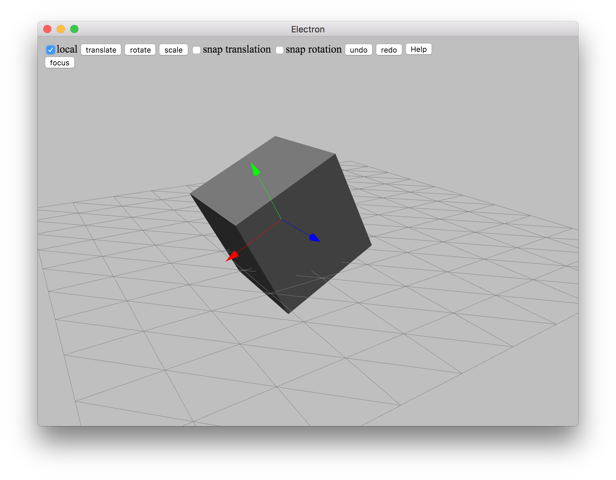This screenshot has width=616, height=480.
Task: Click the focus button
Action: coord(60,63)
